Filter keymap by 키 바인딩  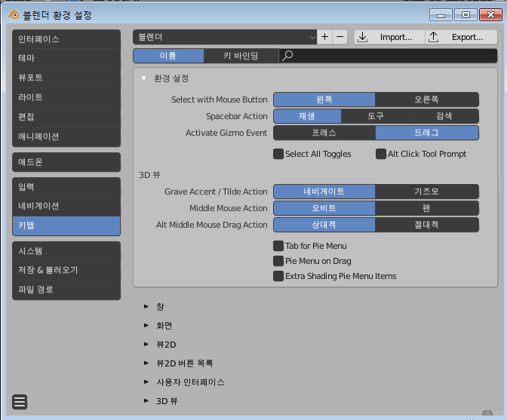tap(241, 56)
